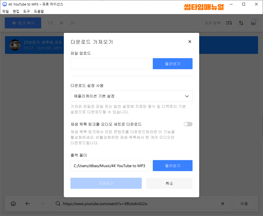Click the 파일 업로드 path input field
This screenshot has width=263, height=216.
[x=111, y=64]
